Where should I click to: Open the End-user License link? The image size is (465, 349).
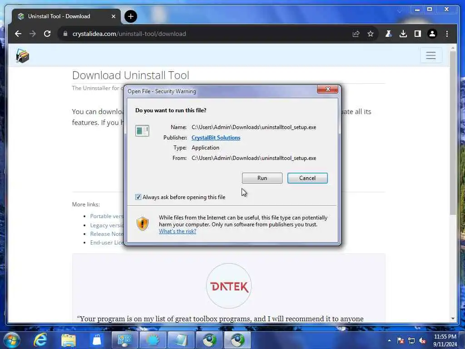(x=107, y=243)
